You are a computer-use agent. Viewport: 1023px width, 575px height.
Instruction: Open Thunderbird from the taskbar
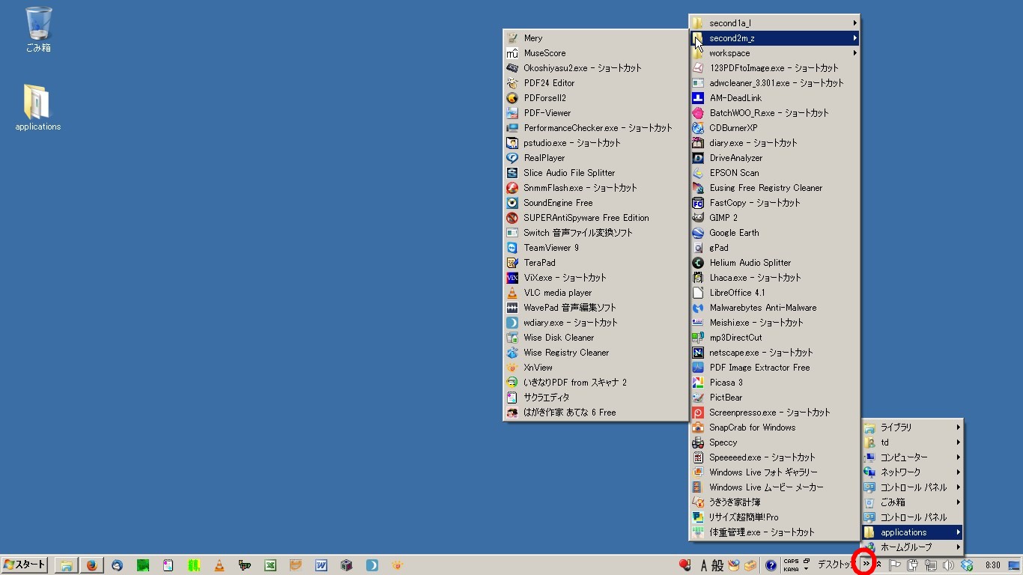pyautogui.click(x=118, y=565)
